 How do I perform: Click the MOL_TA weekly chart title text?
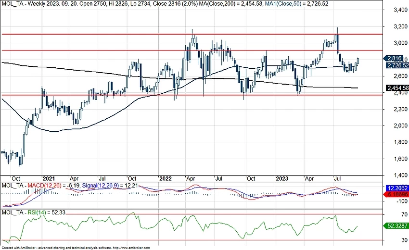pos(99,4)
